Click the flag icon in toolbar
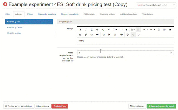 [109, 35]
